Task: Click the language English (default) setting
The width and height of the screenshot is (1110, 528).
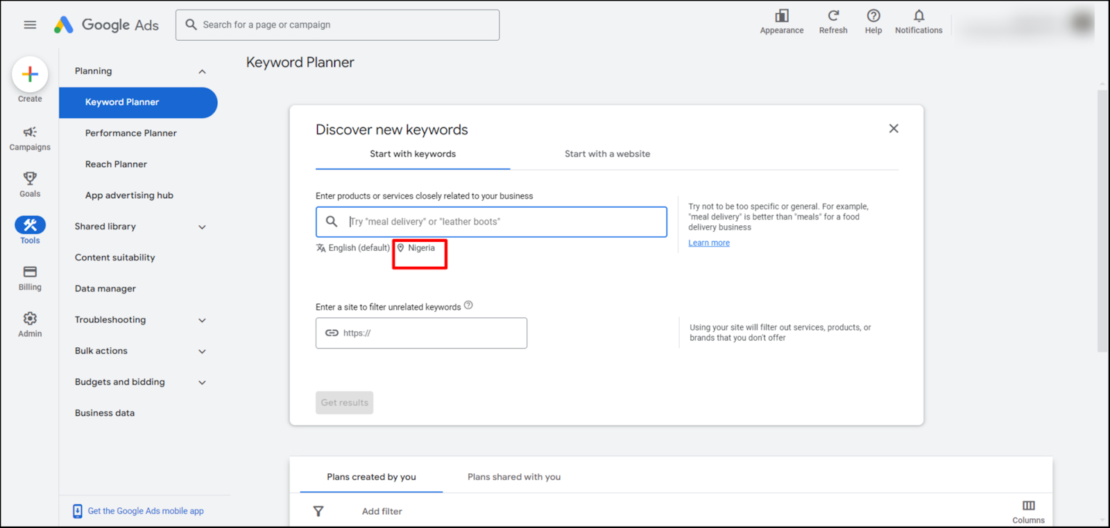Action: coord(353,248)
